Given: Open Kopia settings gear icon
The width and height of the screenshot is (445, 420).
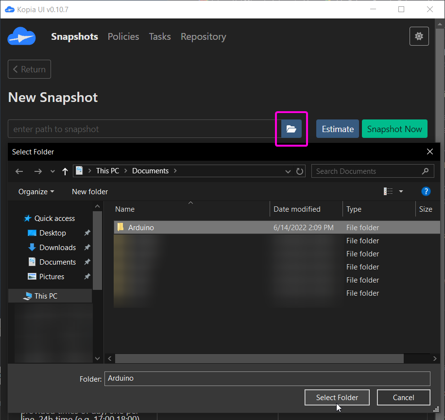Looking at the screenshot, I should pos(419,36).
